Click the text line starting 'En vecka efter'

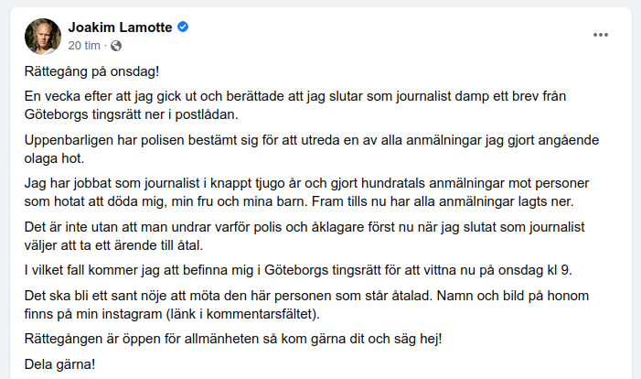click(295, 96)
